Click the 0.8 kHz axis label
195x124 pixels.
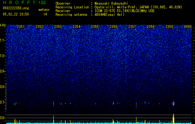3,87
